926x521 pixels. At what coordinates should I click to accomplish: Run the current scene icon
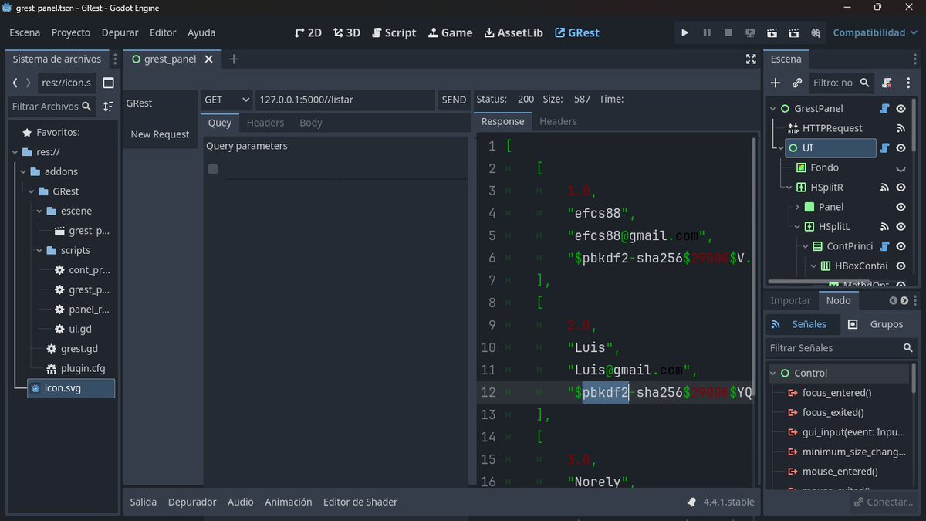click(x=772, y=32)
